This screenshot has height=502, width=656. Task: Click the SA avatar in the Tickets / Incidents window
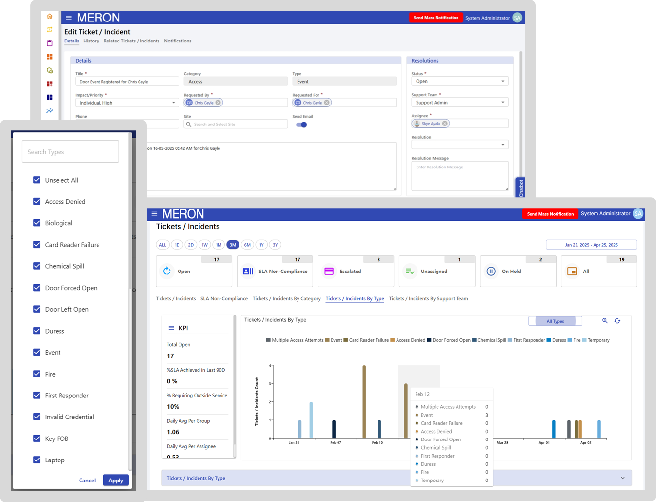tap(638, 214)
